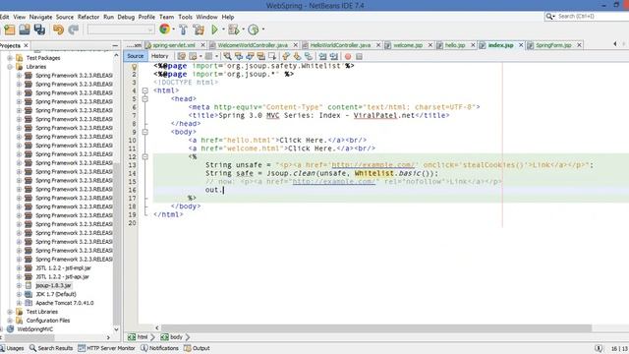This screenshot has width=629, height=354.
Task: Click the Shift Line Left icon
Action: 322,56
